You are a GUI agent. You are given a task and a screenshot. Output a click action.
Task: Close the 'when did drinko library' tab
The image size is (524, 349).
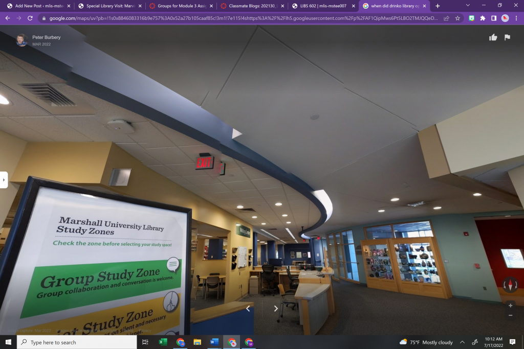coord(424,6)
